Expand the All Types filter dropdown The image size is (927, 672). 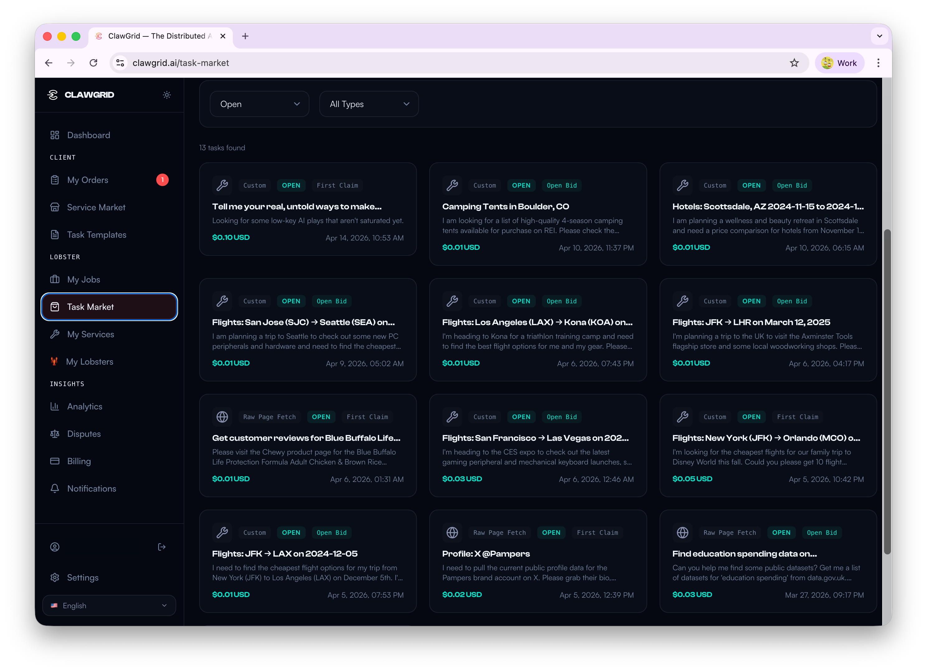[x=369, y=104]
